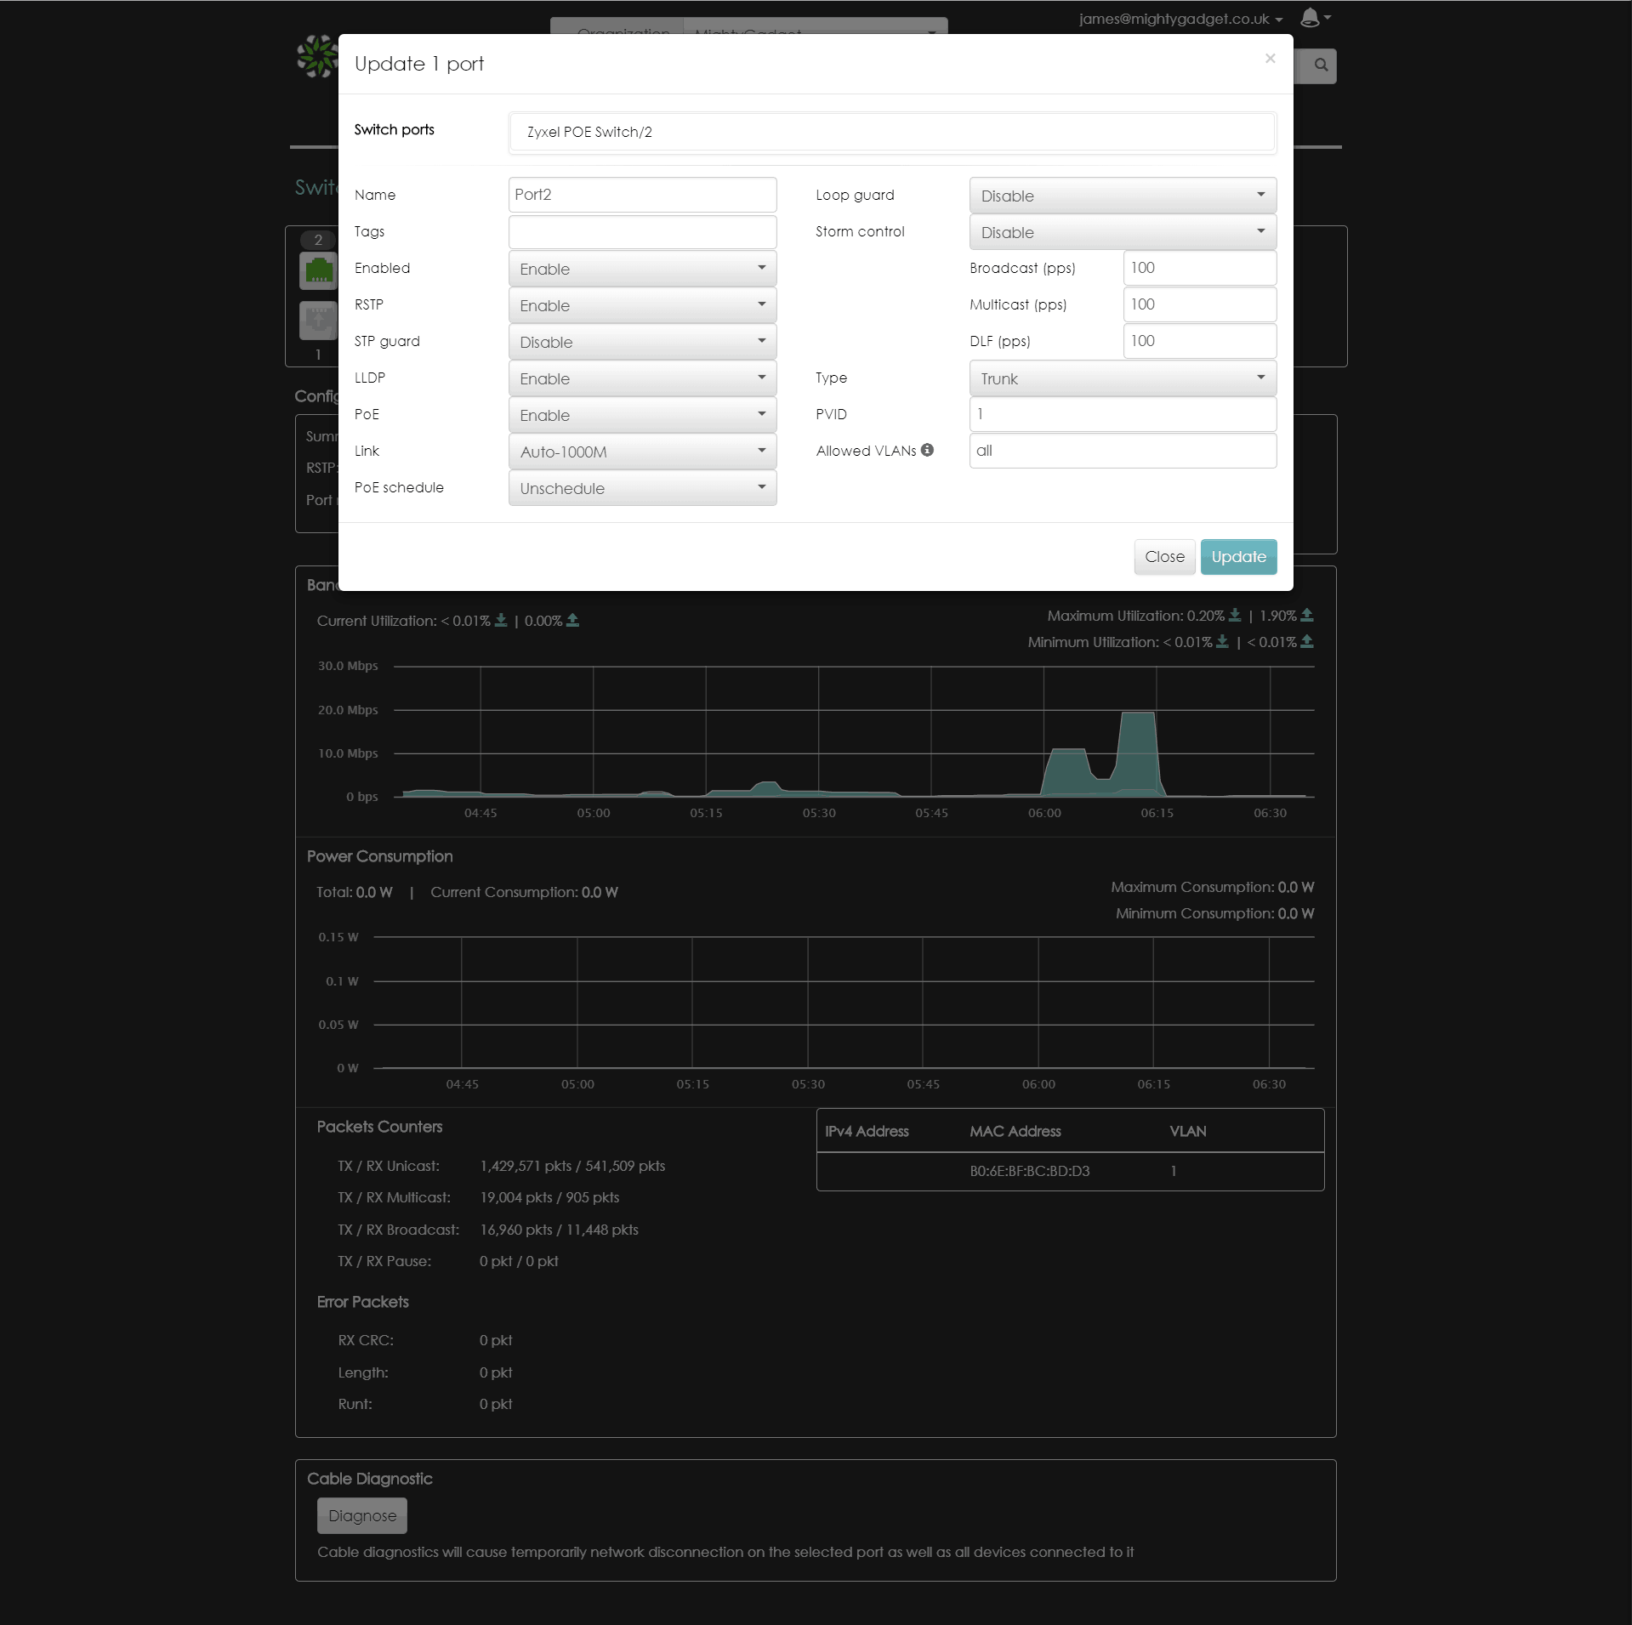Open the user account email menu

pos(1180,19)
